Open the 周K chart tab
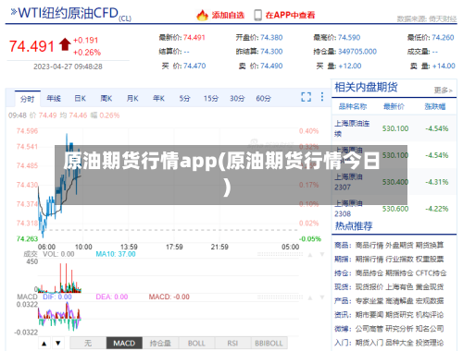Image resolution: width=463 pixels, height=351 pixels. click(x=106, y=98)
